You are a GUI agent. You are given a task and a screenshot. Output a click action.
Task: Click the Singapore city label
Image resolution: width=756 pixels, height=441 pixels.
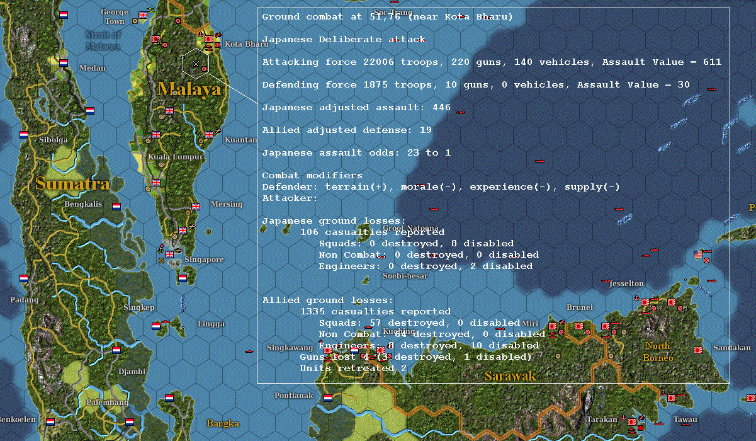[204, 260]
